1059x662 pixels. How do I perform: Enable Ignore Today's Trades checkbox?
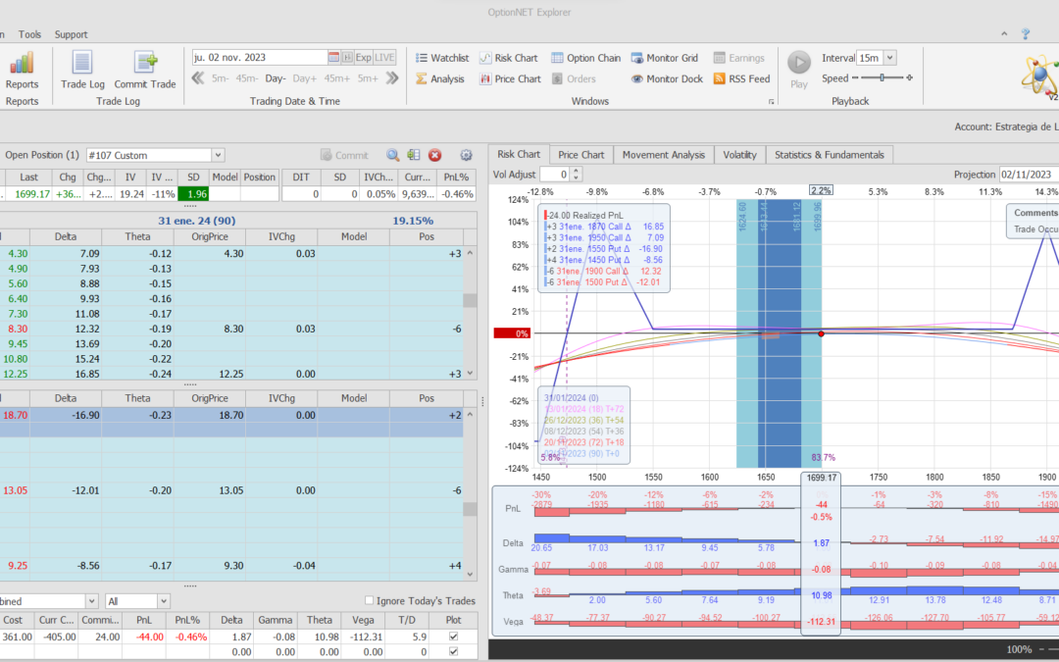click(369, 601)
